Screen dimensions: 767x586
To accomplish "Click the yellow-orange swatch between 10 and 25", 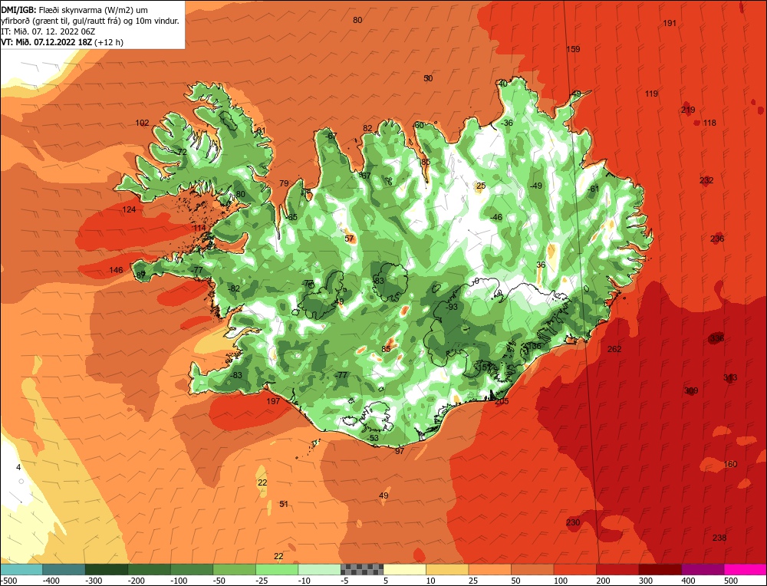I will (x=447, y=569).
